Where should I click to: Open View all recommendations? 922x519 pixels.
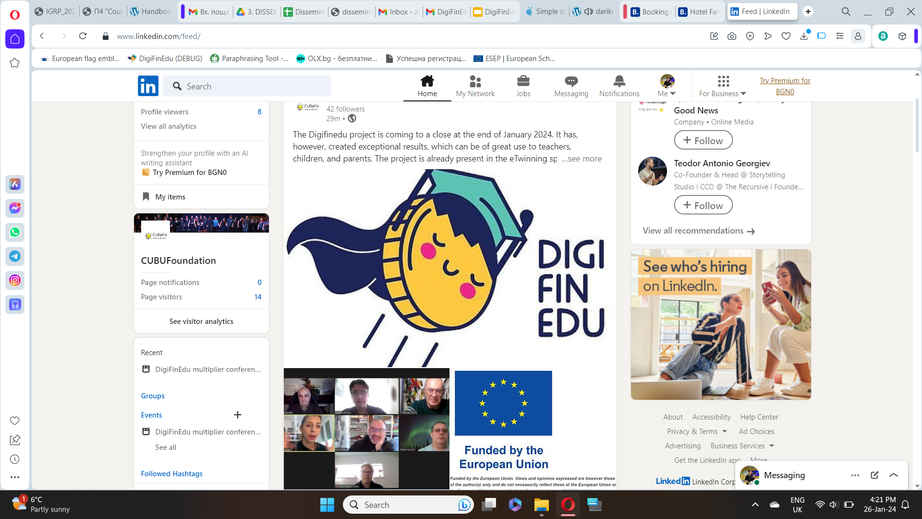pyautogui.click(x=699, y=231)
